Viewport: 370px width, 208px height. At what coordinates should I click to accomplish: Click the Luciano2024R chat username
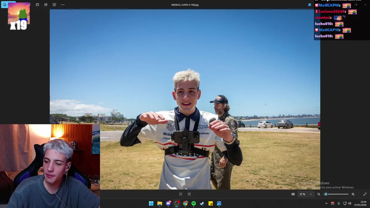click(x=332, y=12)
